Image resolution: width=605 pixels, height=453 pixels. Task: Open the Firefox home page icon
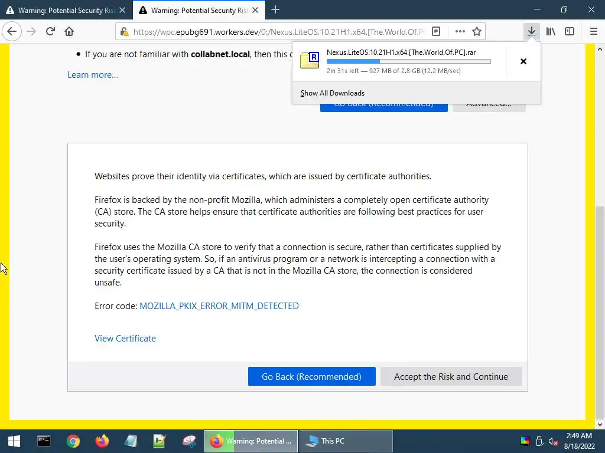point(69,31)
